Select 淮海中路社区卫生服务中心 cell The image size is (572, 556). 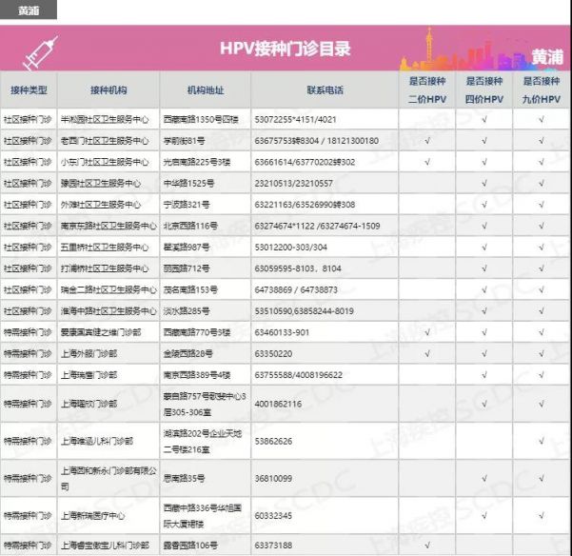tap(108, 310)
